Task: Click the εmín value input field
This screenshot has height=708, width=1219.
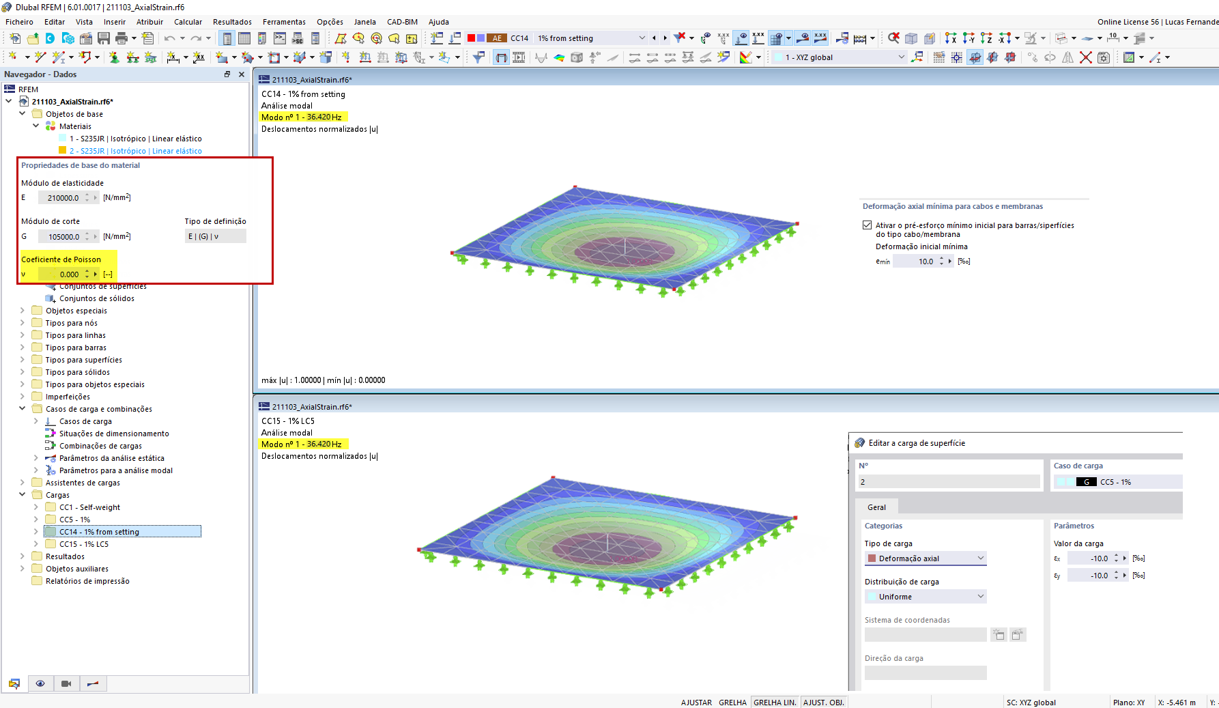Action: coord(916,261)
